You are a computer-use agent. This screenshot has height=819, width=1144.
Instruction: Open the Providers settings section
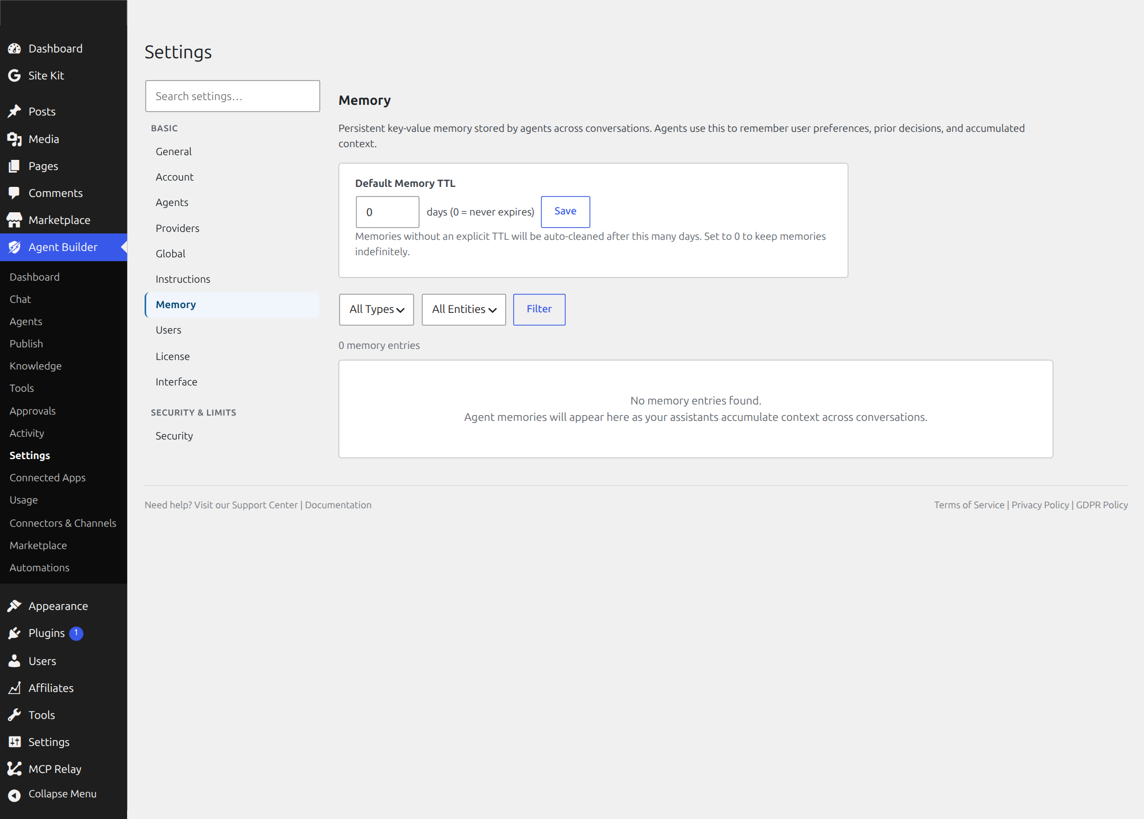(x=232, y=229)
